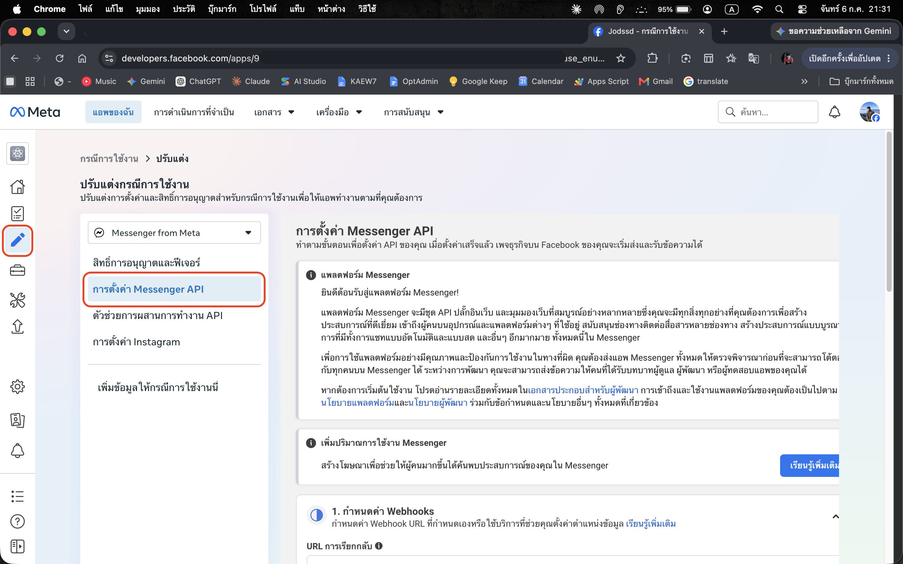
Task: Open app settings gear icon in sidebar
Action: tap(18, 387)
